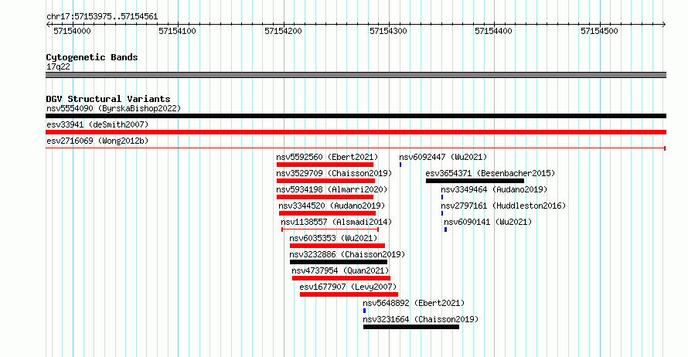Screen dimensions: 688x357
Task: Click the red bar under nsv3529709
Action: click(x=325, y=181)
